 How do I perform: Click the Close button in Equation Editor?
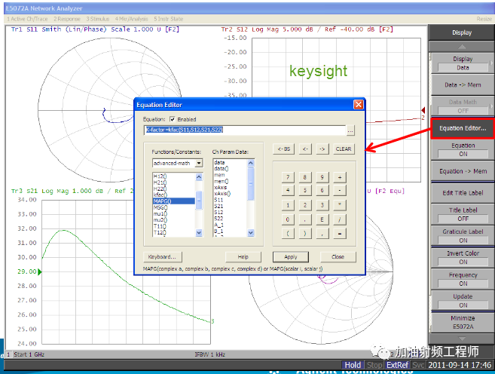click(x=338, y=257)
